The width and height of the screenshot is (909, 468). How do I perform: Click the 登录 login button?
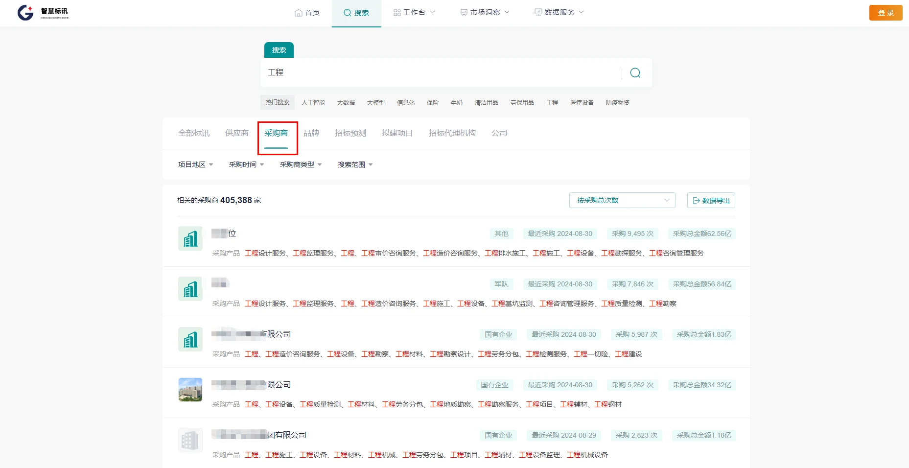886,12
